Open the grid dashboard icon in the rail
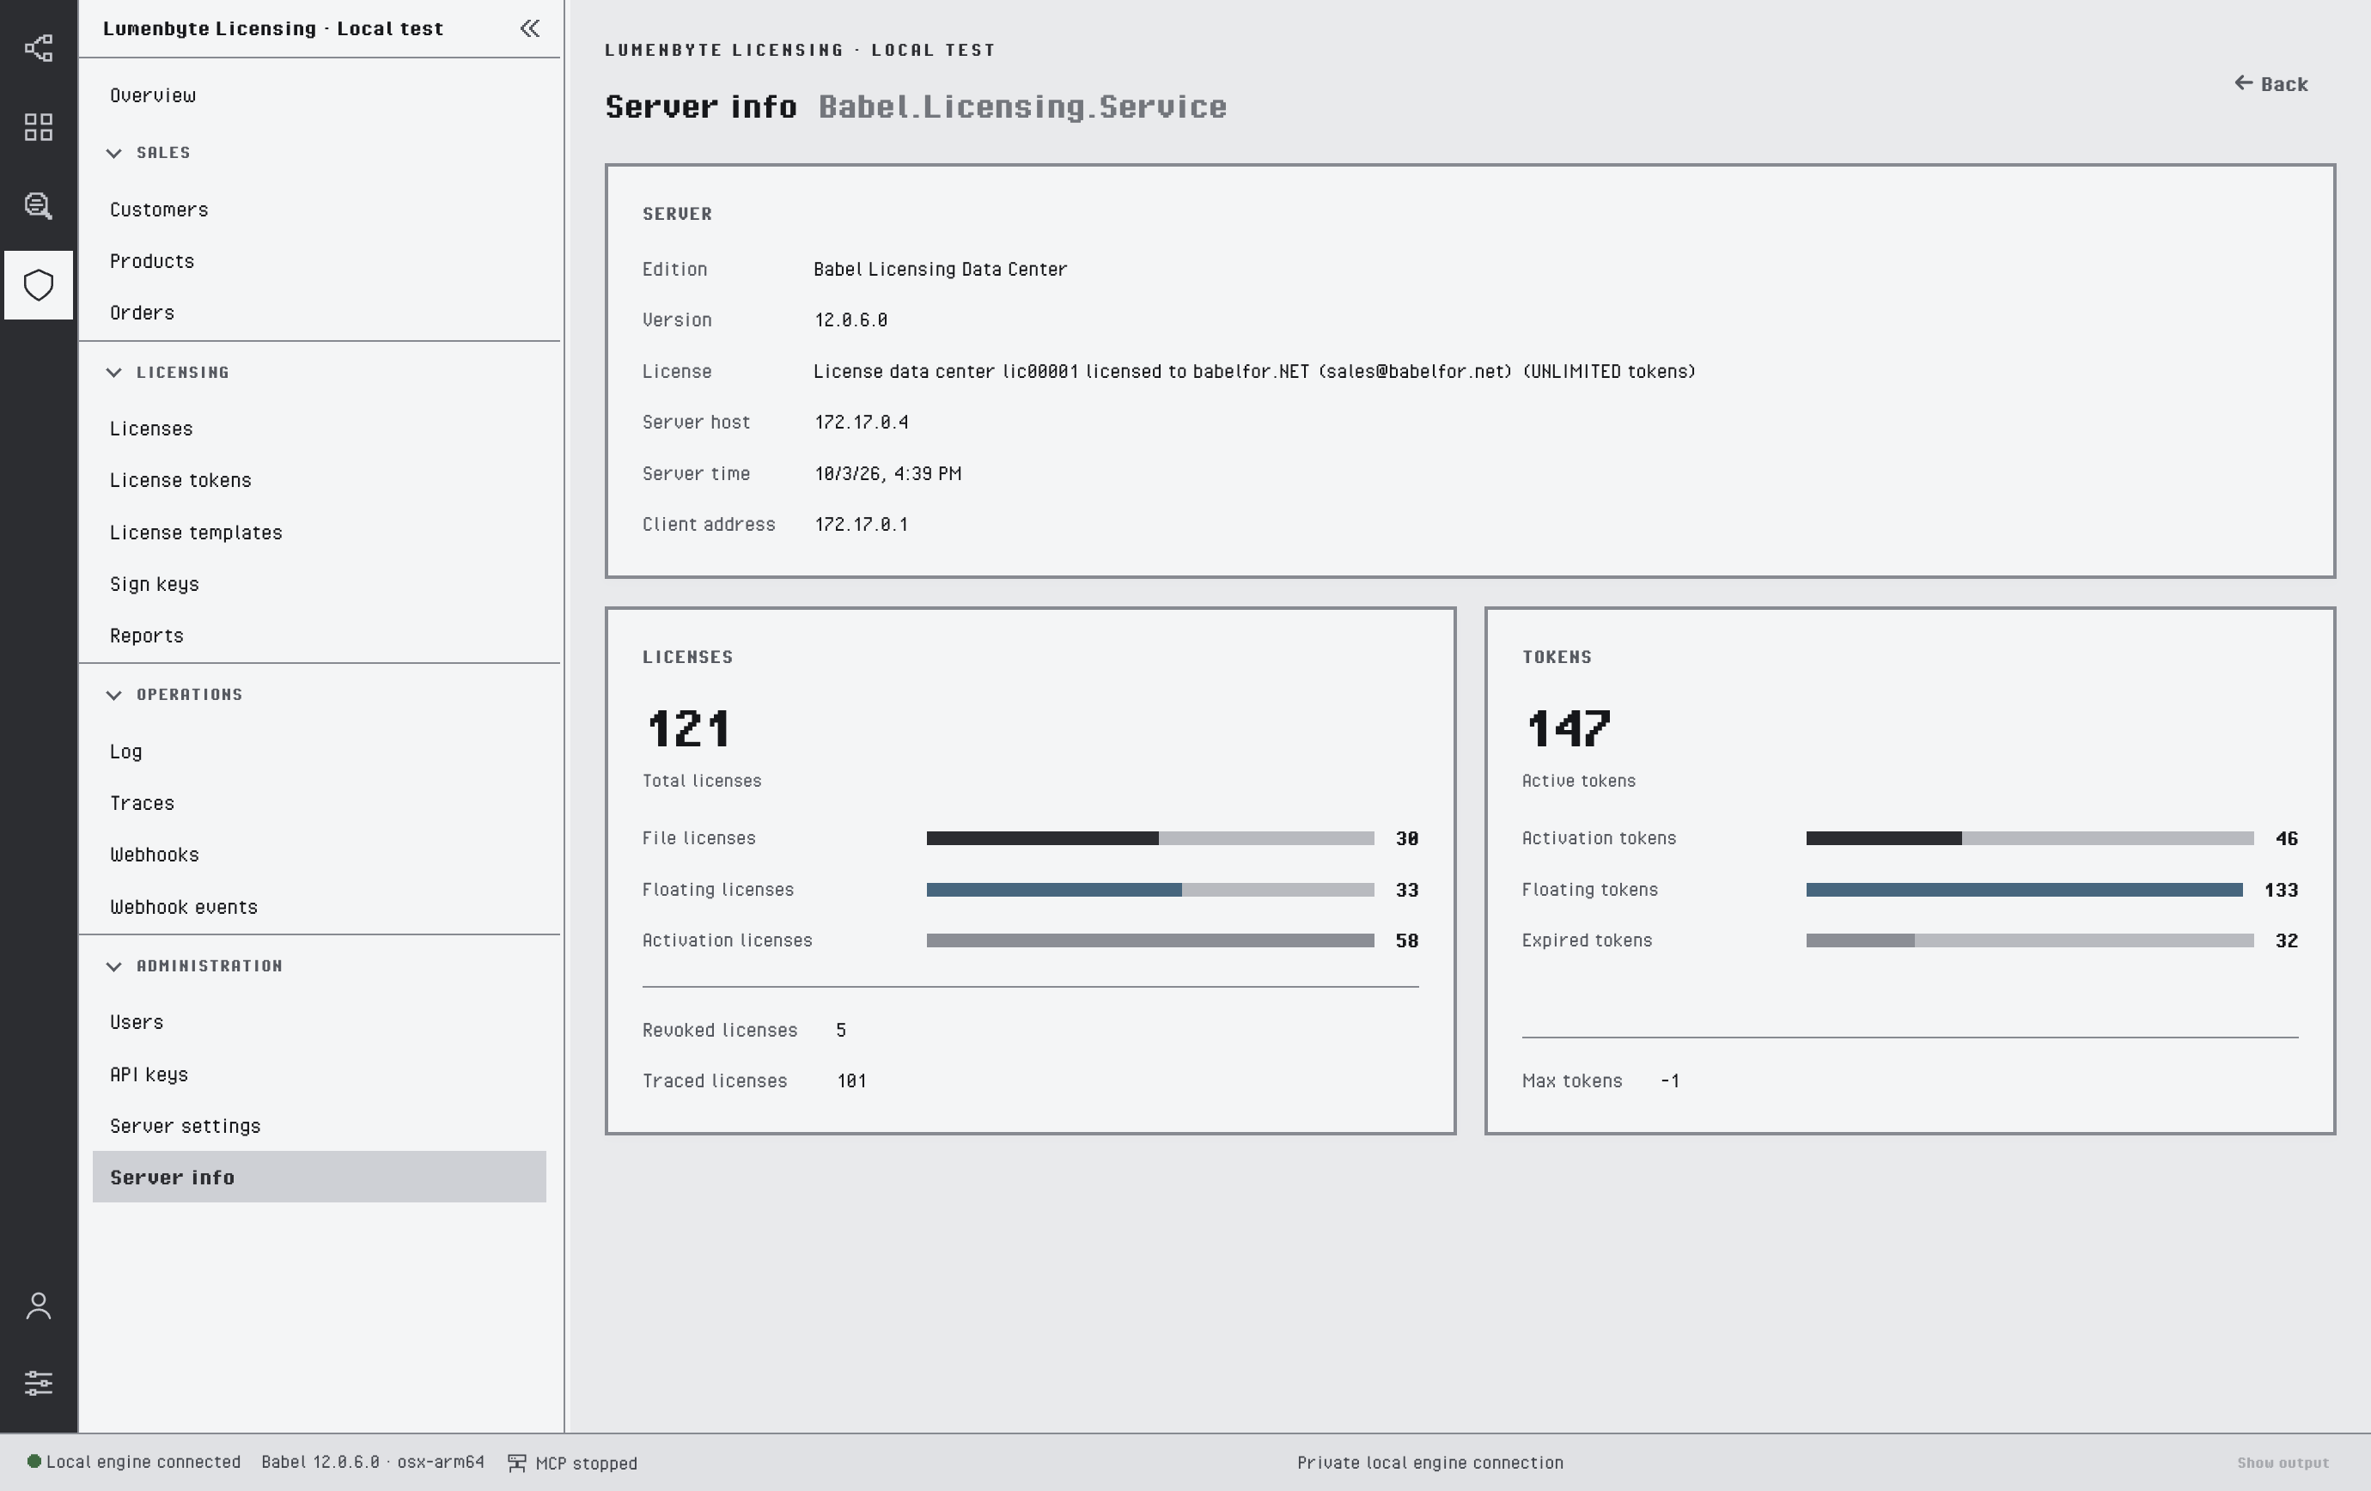 (x=39, y=127)
